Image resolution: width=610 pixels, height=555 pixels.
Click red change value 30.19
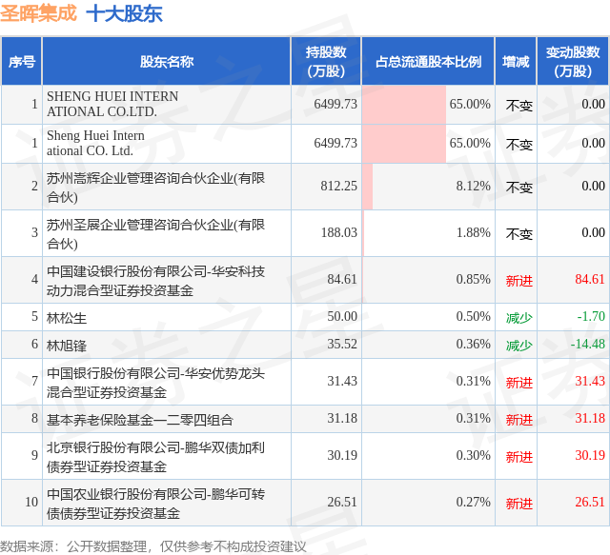590,455
